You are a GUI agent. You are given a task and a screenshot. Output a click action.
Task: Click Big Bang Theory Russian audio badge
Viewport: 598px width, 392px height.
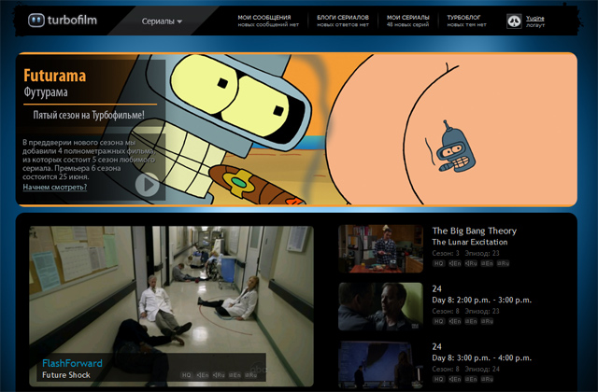(x=471, y=263)
